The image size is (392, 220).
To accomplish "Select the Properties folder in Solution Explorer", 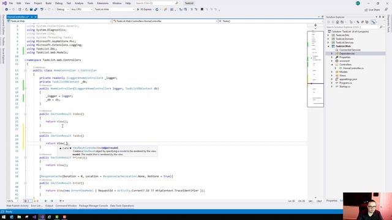I will point(345,57).
